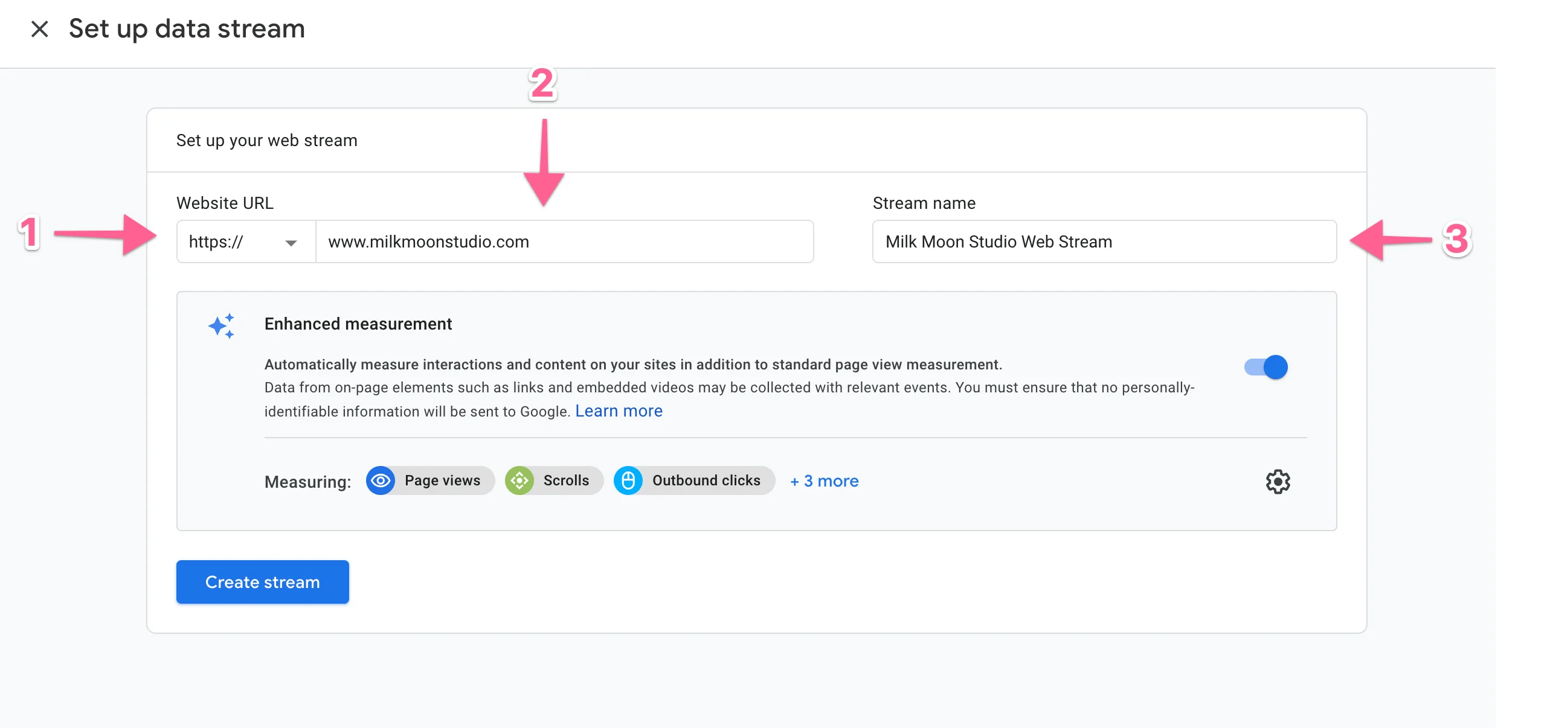The width and height of the screenshot is (1550, 728).
Task: Select the https:// protocol option
Action: (x=245, y=240)
